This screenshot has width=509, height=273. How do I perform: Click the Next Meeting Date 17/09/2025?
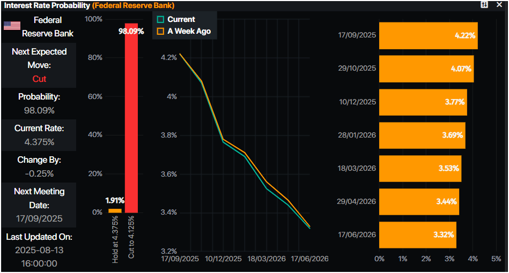39,218
